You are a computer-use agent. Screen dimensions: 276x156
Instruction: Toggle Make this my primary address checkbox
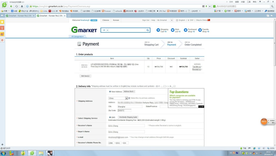tap(129, 98)
